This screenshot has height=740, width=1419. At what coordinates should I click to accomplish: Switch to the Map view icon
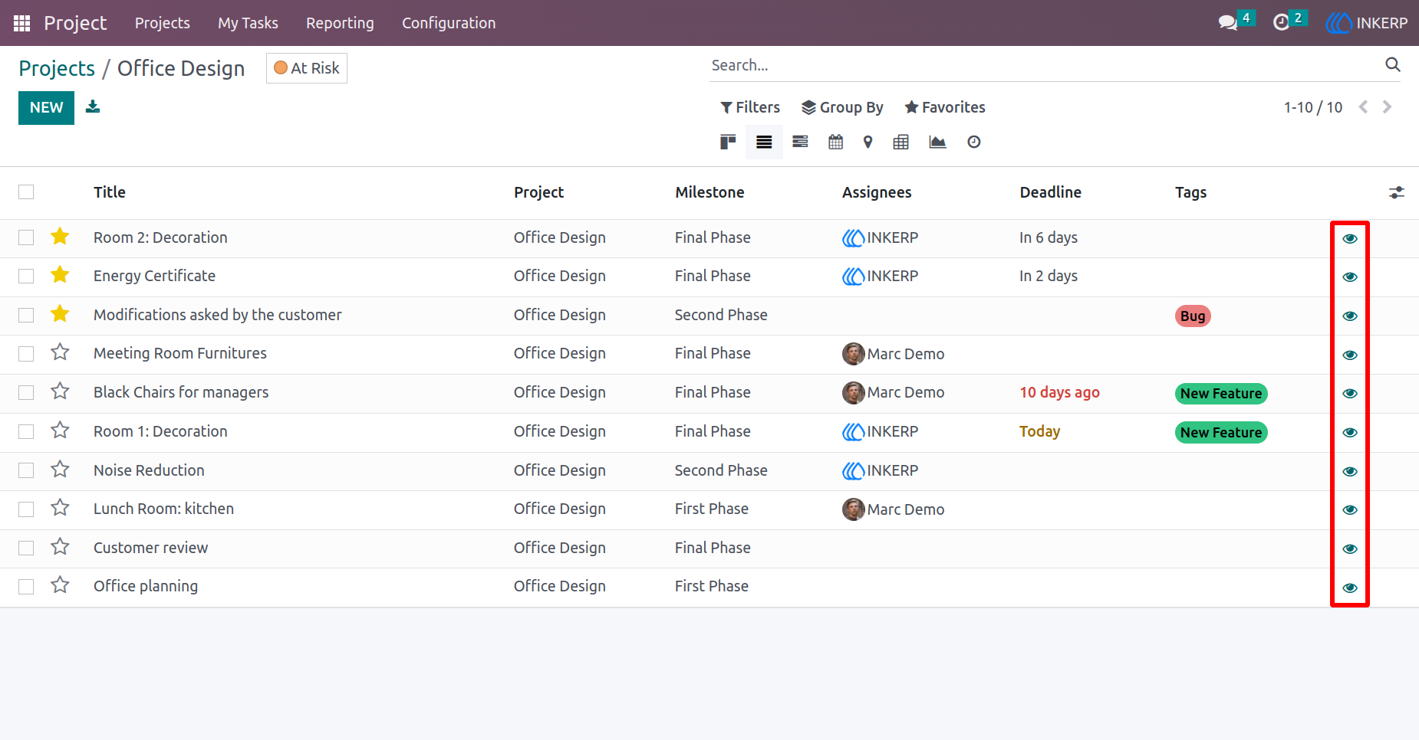(x=868, y=142)
